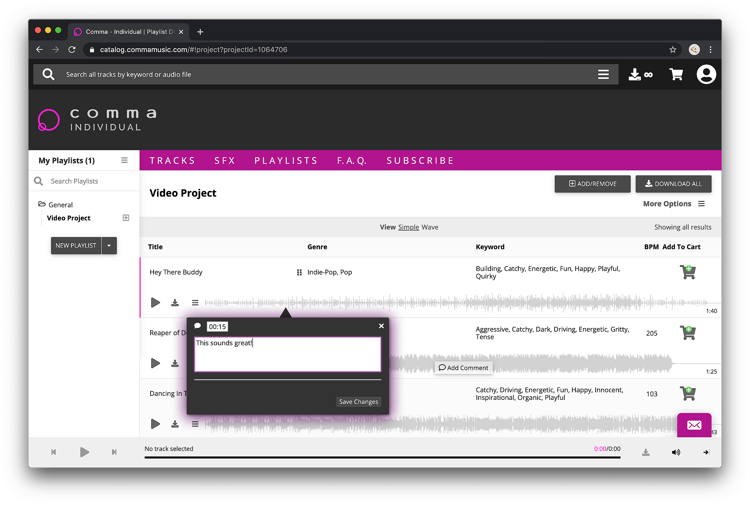Image resolution: width=750 pixels, height=505 pixels.
Task: Click the Add Comment tooltip button
Action: point(463,368)
